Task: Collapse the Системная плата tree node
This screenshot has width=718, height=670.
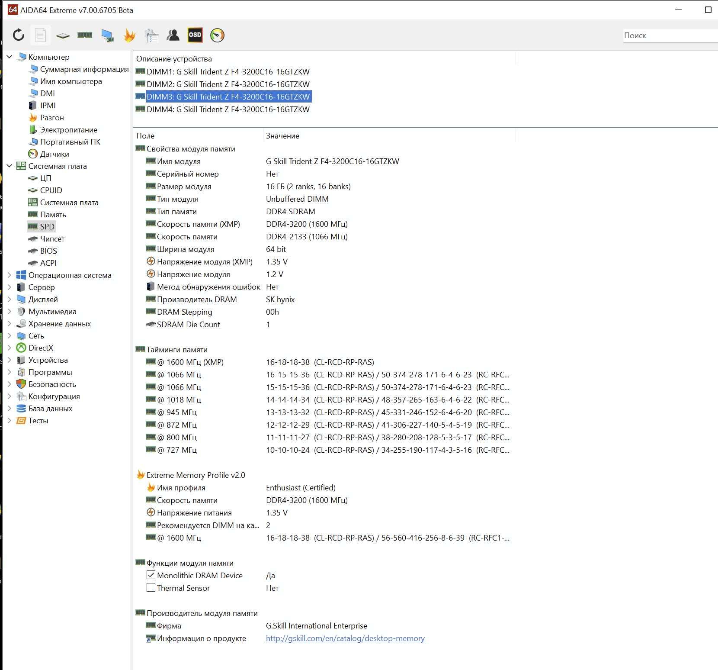Action: [10, 166]
